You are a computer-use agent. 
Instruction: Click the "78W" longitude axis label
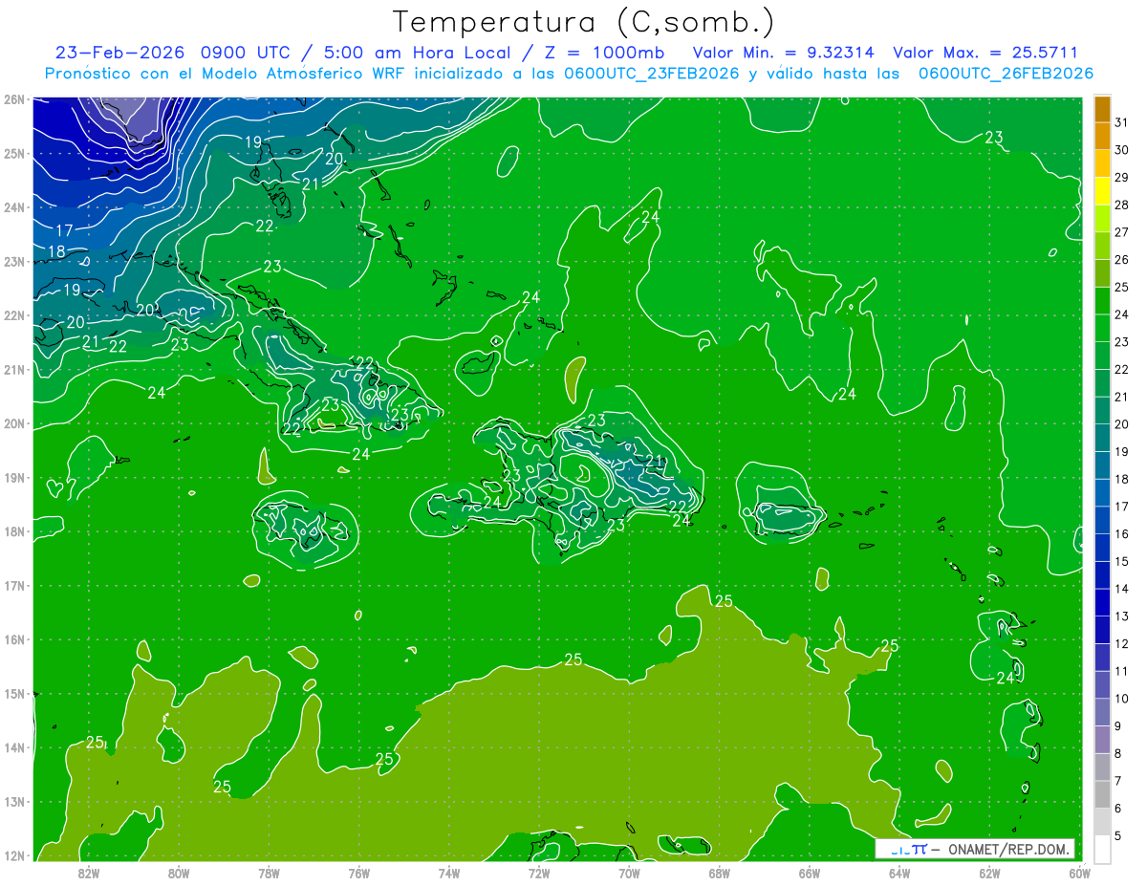(269, 873)
